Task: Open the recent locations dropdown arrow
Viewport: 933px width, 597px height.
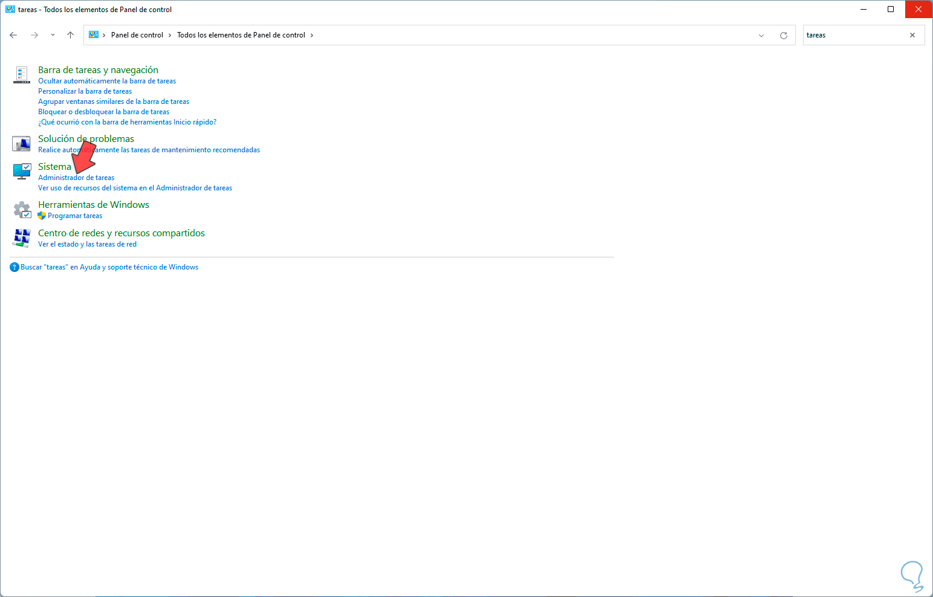Action: 53,35
